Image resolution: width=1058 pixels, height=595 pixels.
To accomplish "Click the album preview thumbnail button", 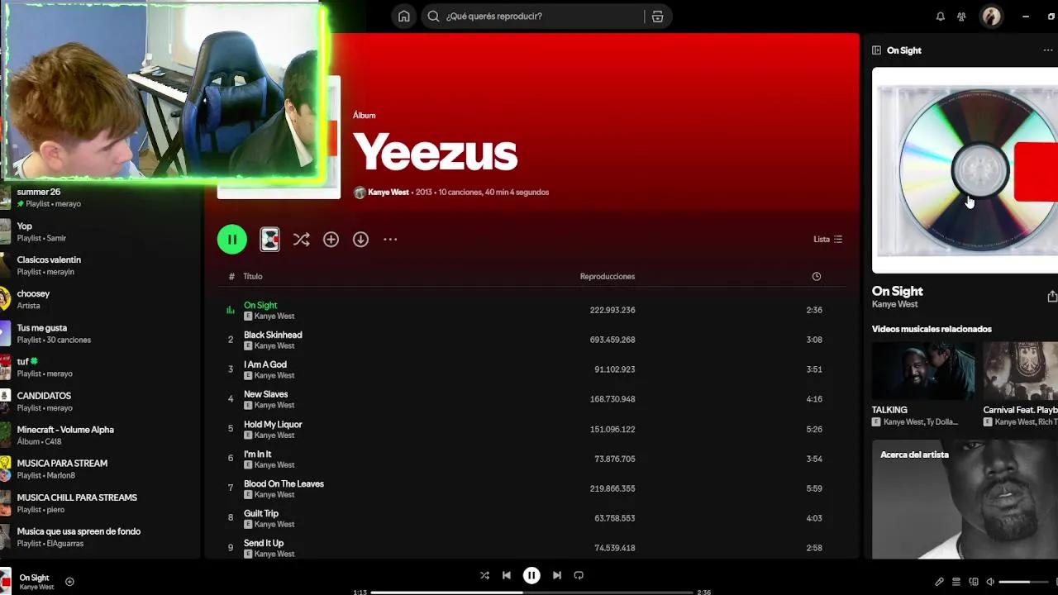I will pyautogui.click(x=269, y=240).
